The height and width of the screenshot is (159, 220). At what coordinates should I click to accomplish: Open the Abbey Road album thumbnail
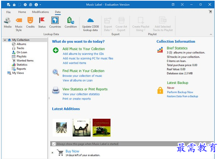(x=61, y=128)
